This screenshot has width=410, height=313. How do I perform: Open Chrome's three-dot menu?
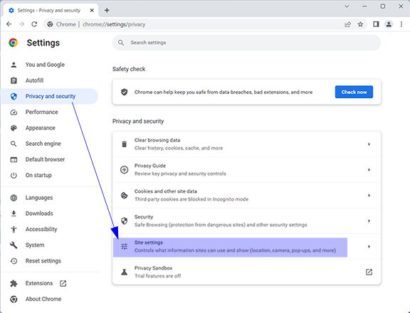point(401,24)
